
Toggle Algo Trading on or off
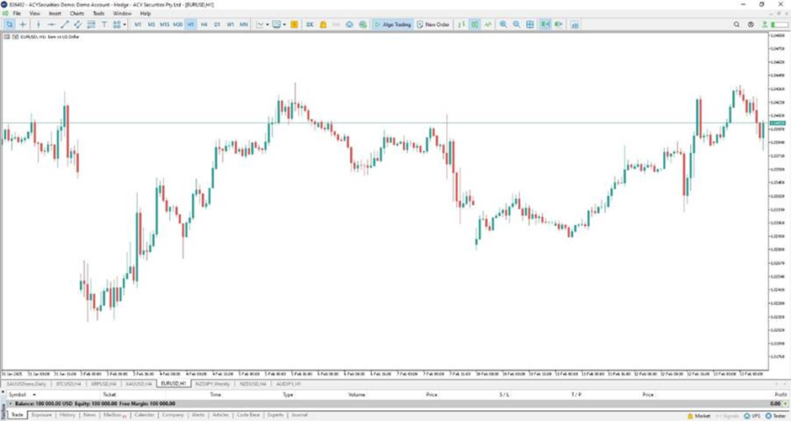coord(393,24)
